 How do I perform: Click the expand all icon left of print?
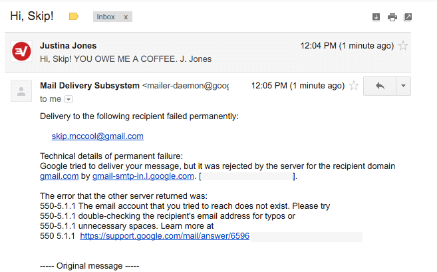376,17
